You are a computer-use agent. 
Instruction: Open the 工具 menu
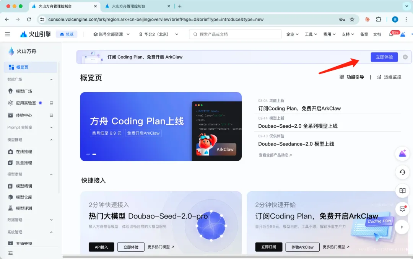311,34
